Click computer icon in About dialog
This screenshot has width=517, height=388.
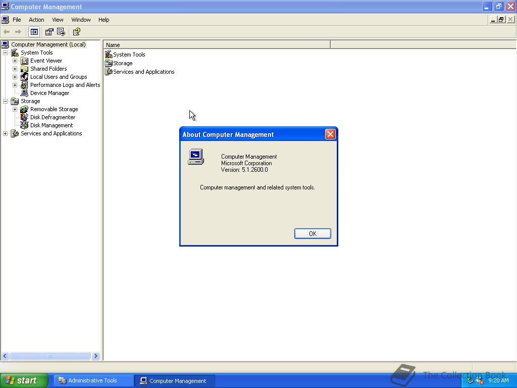[x=196, y=157]
